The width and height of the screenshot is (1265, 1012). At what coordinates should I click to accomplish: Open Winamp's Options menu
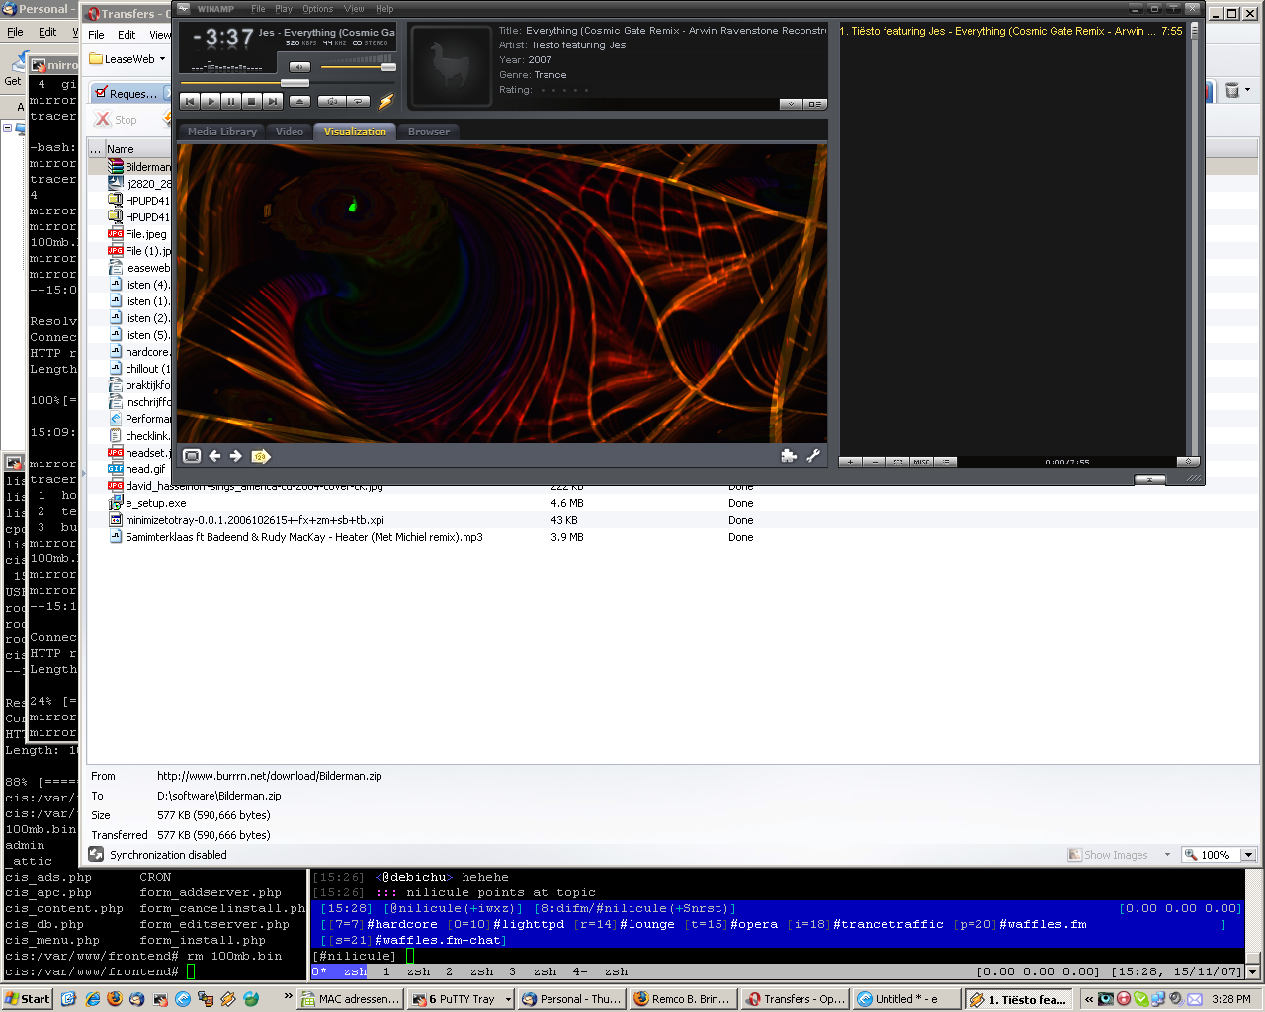click(317, 9)
